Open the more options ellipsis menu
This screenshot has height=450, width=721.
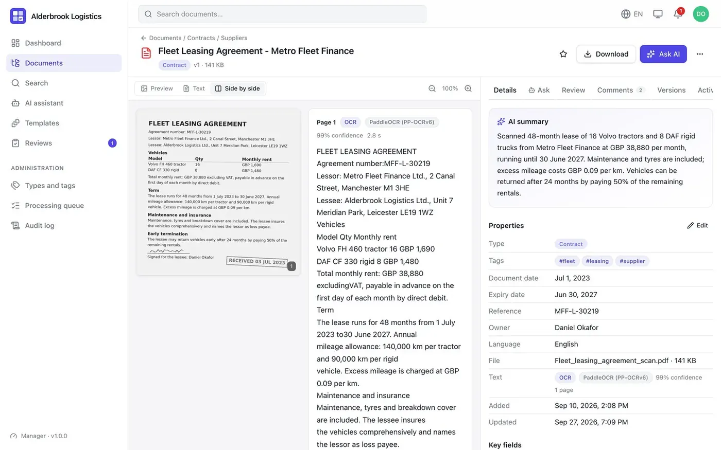coord(700,54)
